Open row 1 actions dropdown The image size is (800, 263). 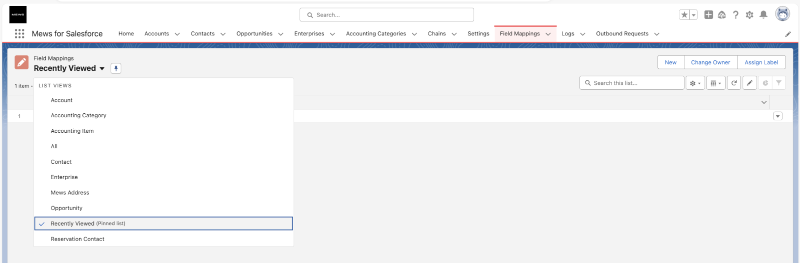tap(778, 116)
